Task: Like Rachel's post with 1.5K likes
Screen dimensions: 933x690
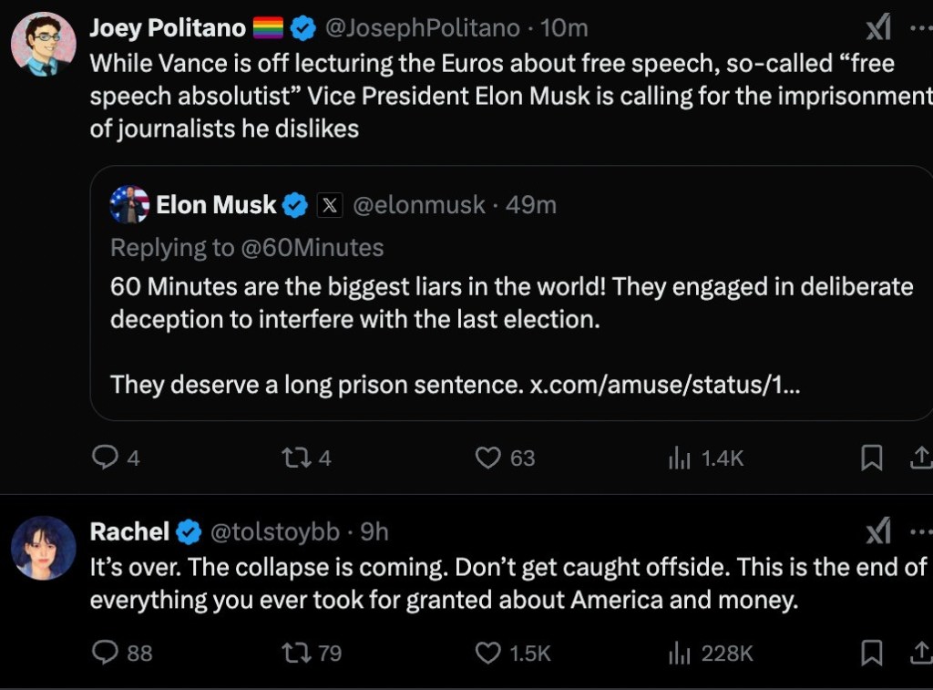Action: coord(489,652)
